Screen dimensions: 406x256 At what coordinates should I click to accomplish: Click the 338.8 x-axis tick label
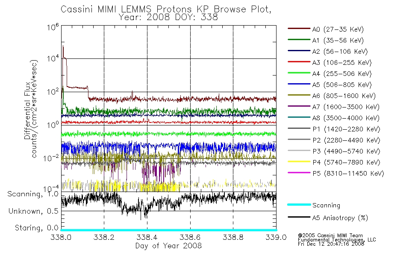233,237
